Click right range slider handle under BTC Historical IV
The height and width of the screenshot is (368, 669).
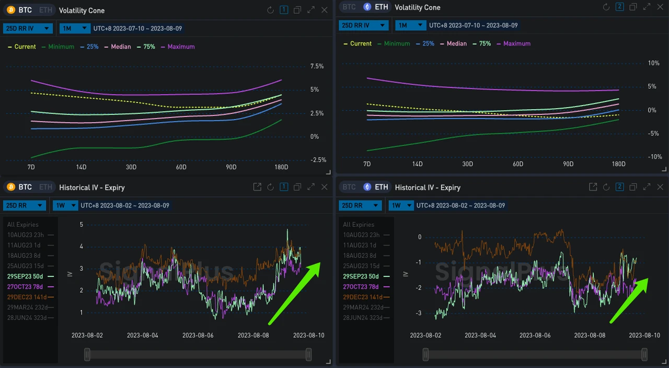[308, 355]
